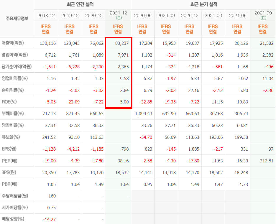
Task: Select the 당기순이익(억원) row label
Action: [x=16, y=66]
